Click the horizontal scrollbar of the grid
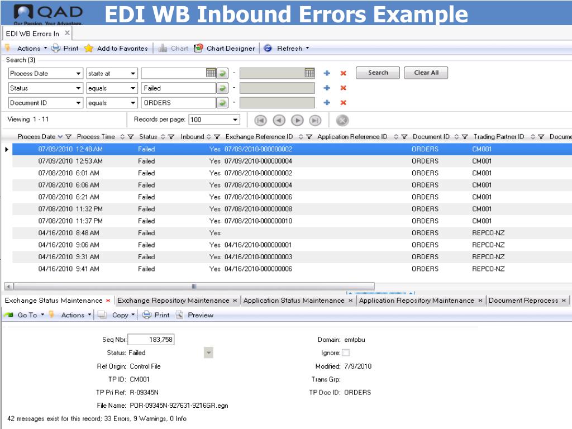572x429 pixels. pyautogui.click(x=194, y=286)
